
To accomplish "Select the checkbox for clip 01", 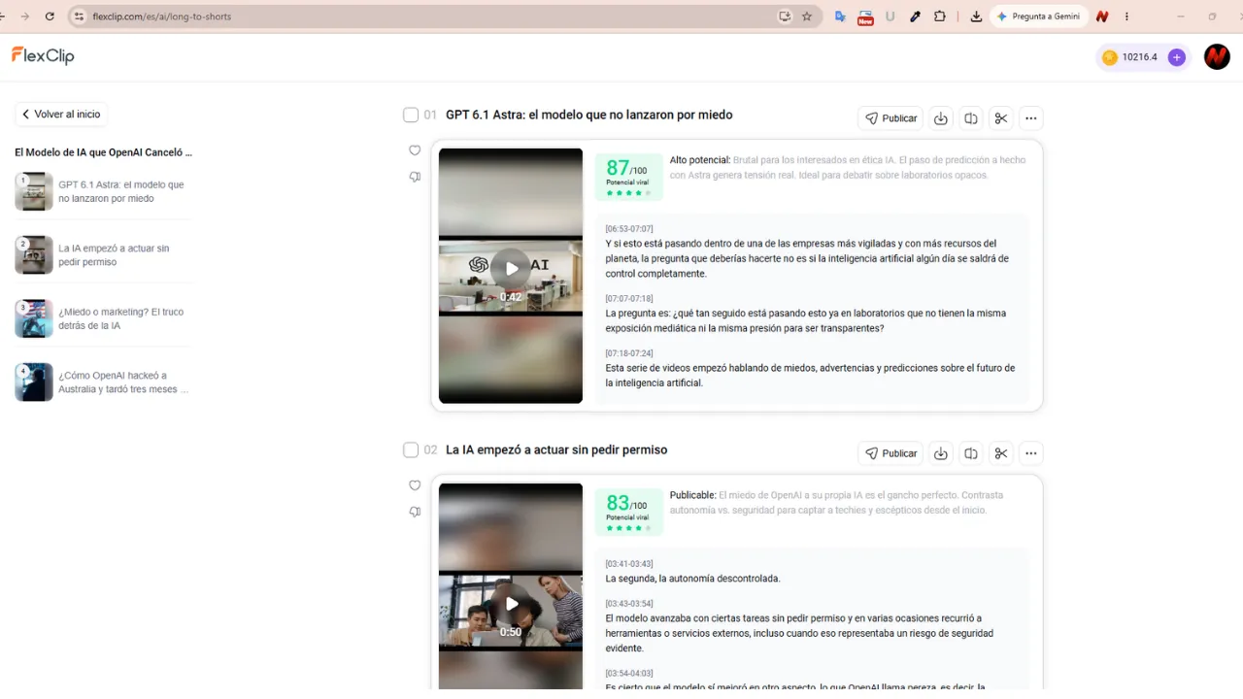I will (x=411, y=116).
